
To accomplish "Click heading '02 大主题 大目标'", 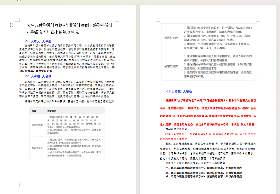I will point(38,76).
